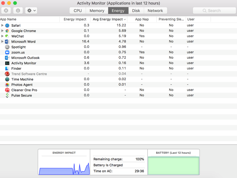Image resolution: width=237 pixels, height=178 pixels.
Task: Expand the WeChat disclosure triangle
Action: [2, 36]
